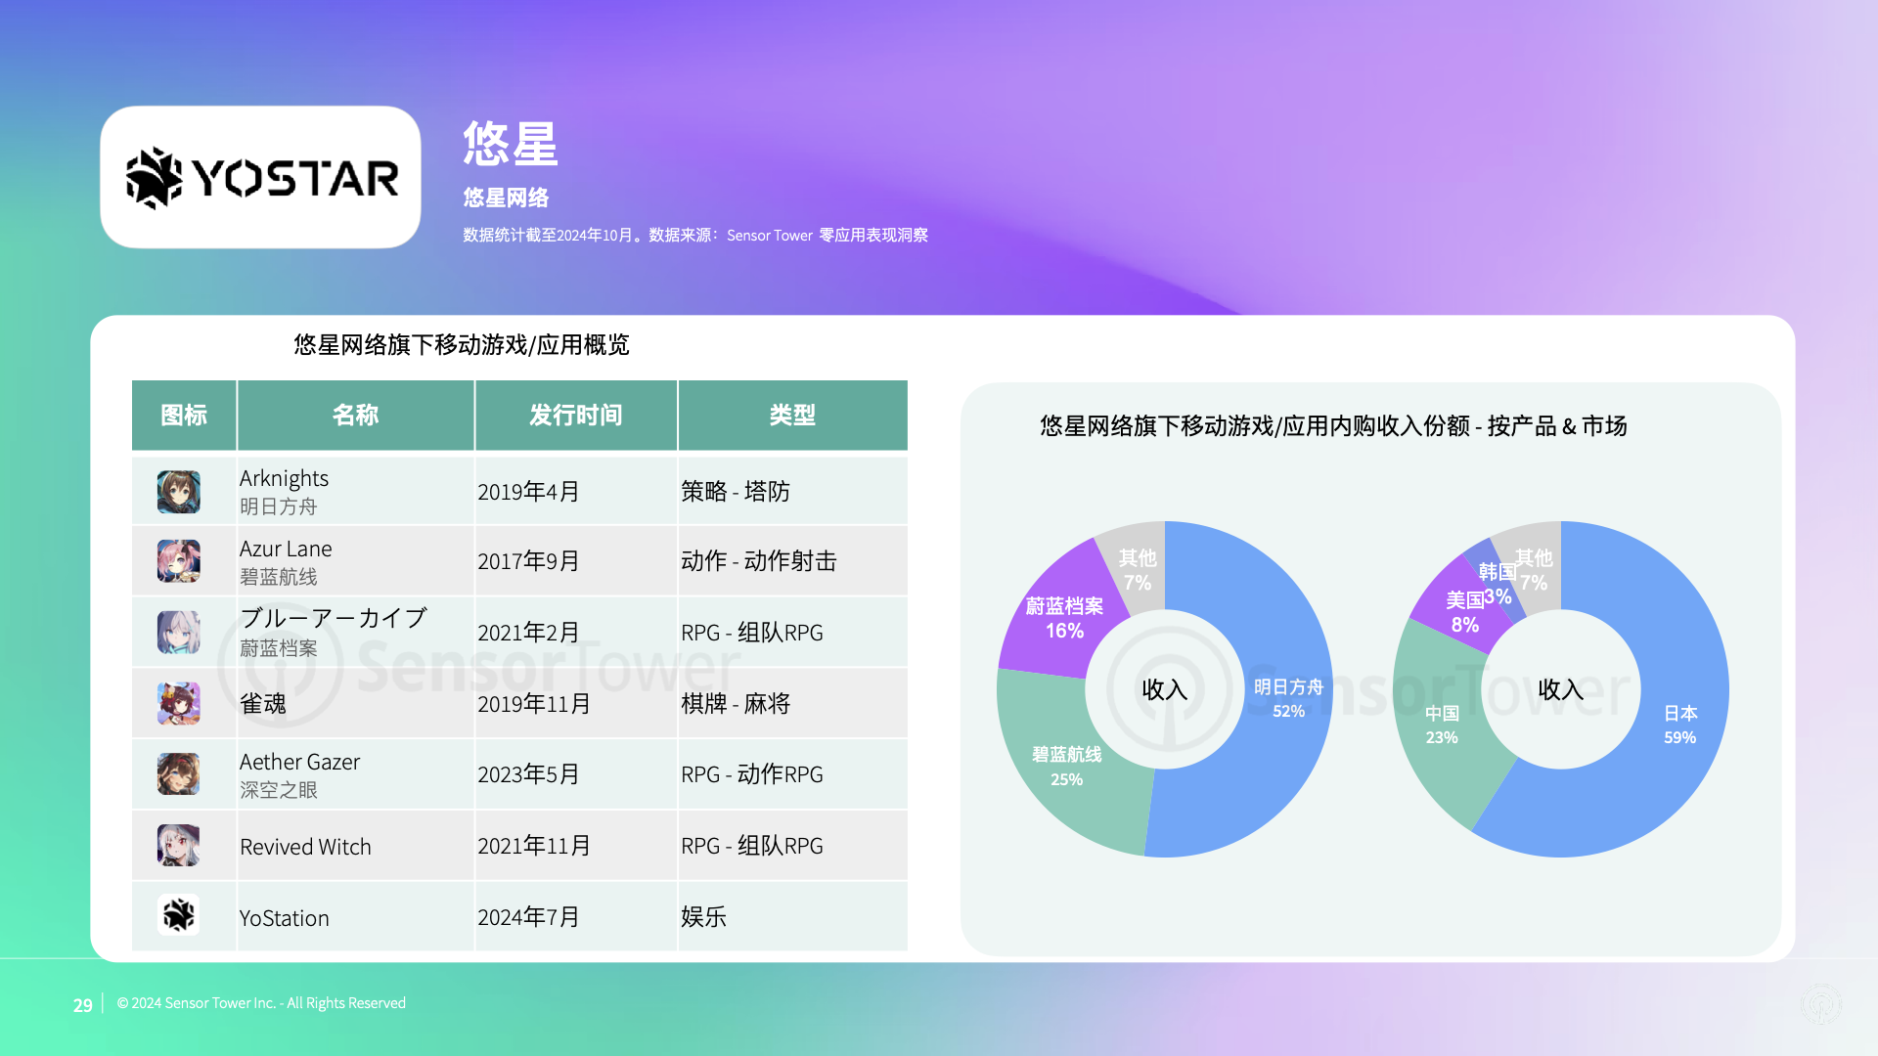1878x1056 pixels.
Task: Click the 雀魂 name cell
Action: [x=355, y=704]
